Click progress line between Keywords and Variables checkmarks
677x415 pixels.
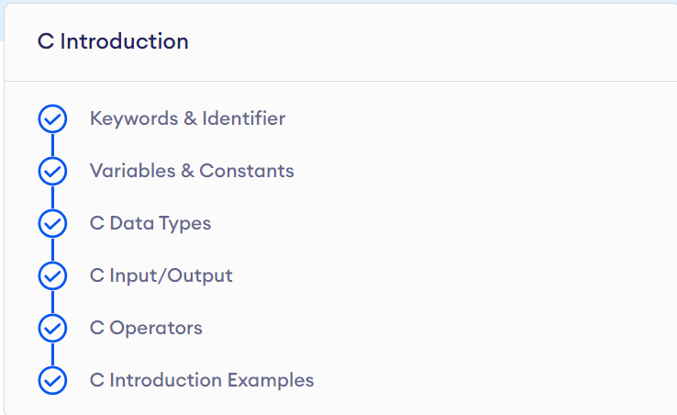[52, 145]
